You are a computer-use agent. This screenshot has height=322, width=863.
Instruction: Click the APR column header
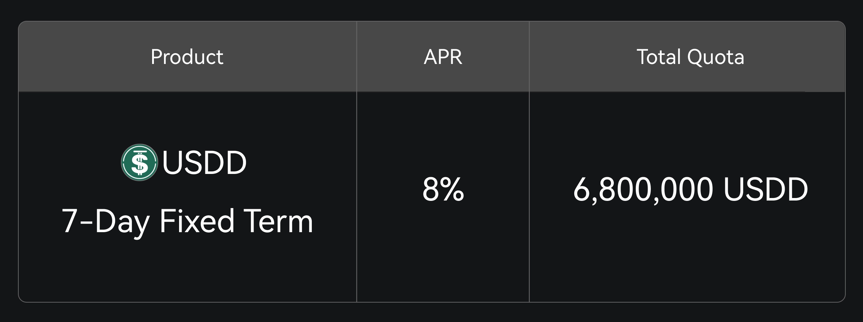443,57
